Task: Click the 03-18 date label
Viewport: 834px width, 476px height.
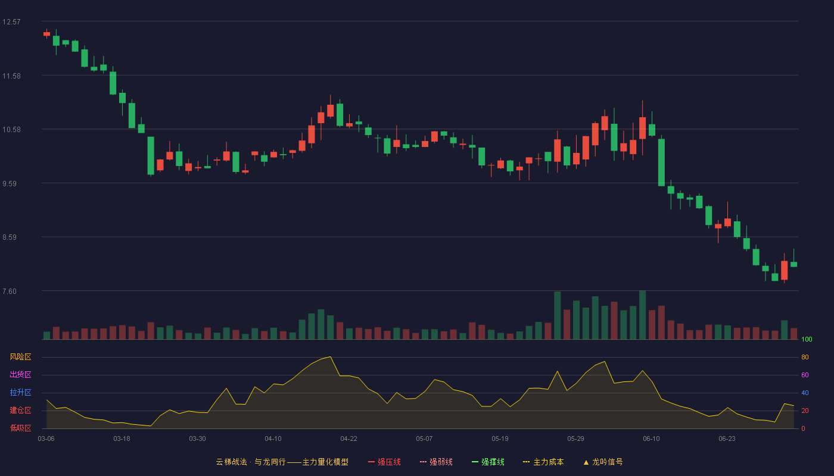Action: pyautogui.click(x=122, y=439)
